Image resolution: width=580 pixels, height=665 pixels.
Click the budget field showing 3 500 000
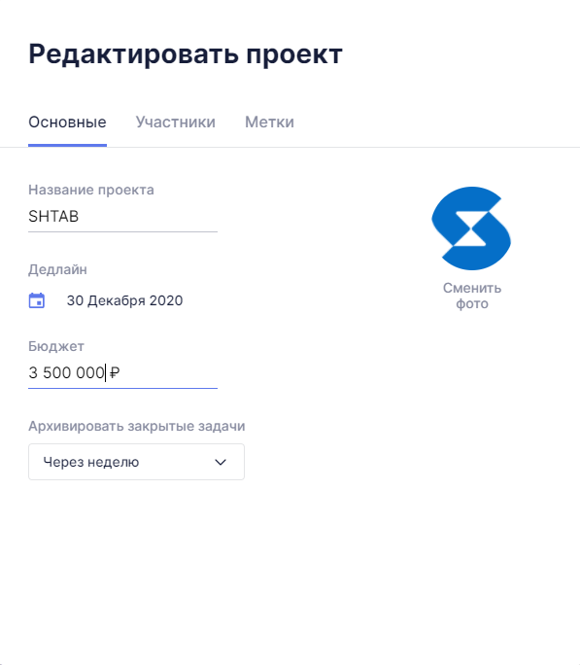pyautogui.click(x=122, y=372)
